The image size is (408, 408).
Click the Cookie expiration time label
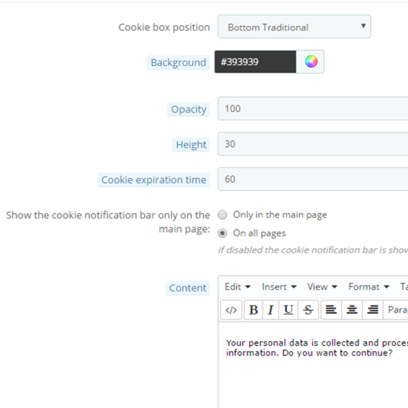point(154,180)
